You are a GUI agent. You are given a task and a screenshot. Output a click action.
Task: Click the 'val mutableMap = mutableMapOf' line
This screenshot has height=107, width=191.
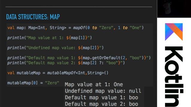click(58, 73)
